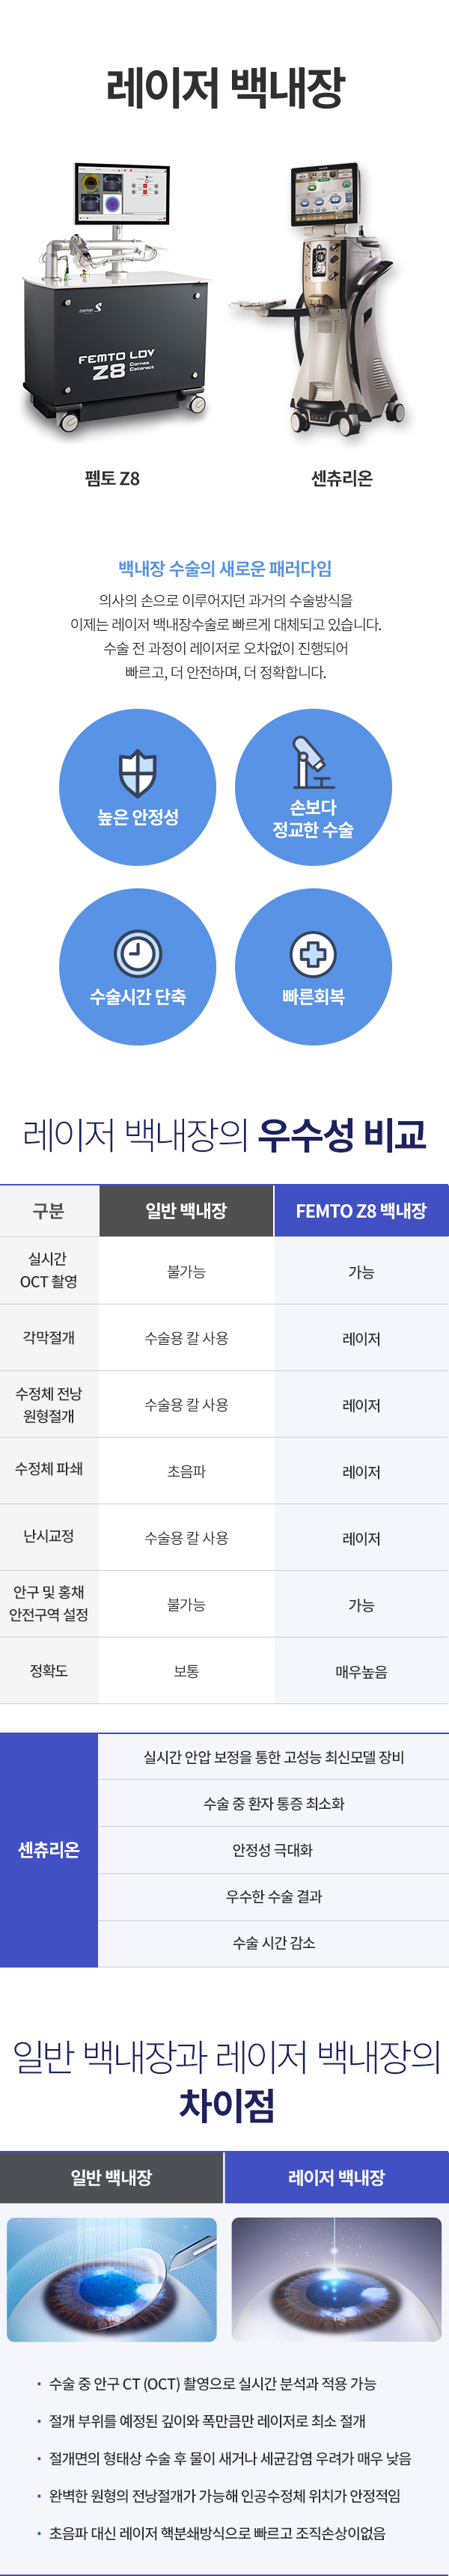Open the laser cataract eye image
Image resolution: width=449 pixels, height=2576 pixels.
pos(336,2280)
